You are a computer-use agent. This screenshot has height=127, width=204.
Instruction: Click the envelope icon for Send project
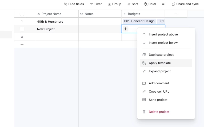(144, 100)
